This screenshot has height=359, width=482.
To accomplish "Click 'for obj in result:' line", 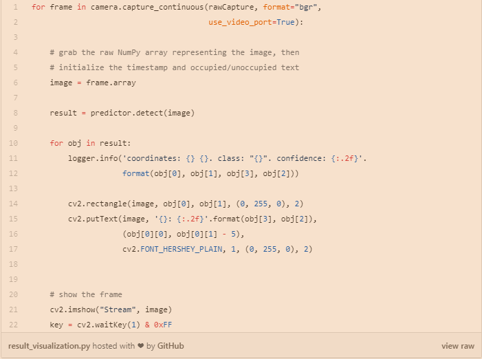I will pos(90,143).
